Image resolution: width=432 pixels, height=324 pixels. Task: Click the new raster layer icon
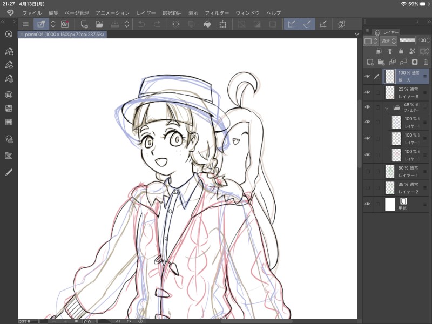pos(370,62)
